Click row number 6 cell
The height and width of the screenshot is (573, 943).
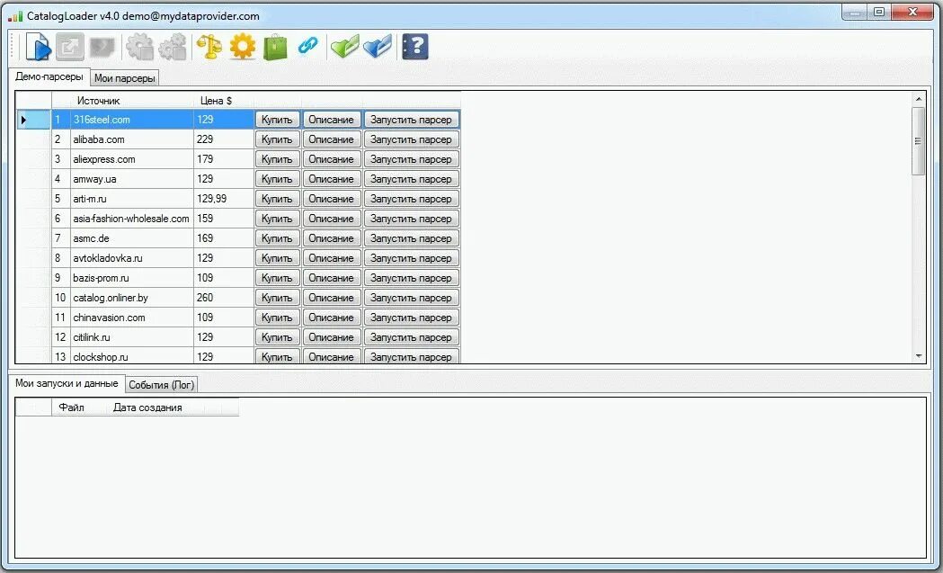click(61, 219)
